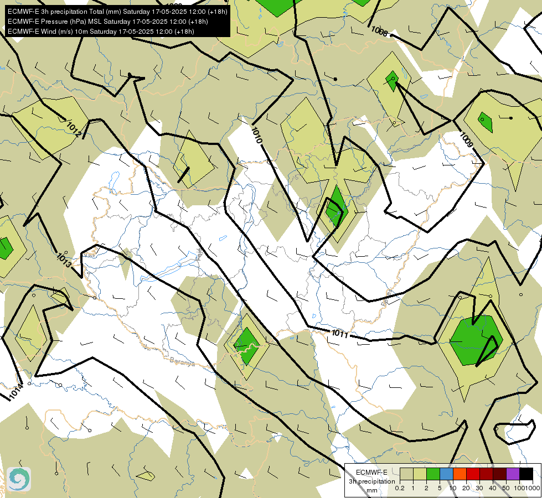The image size is (542, 498).
Task: Select the '3h precipitation Total (mm)' title line
Action: tap(117, 12)
